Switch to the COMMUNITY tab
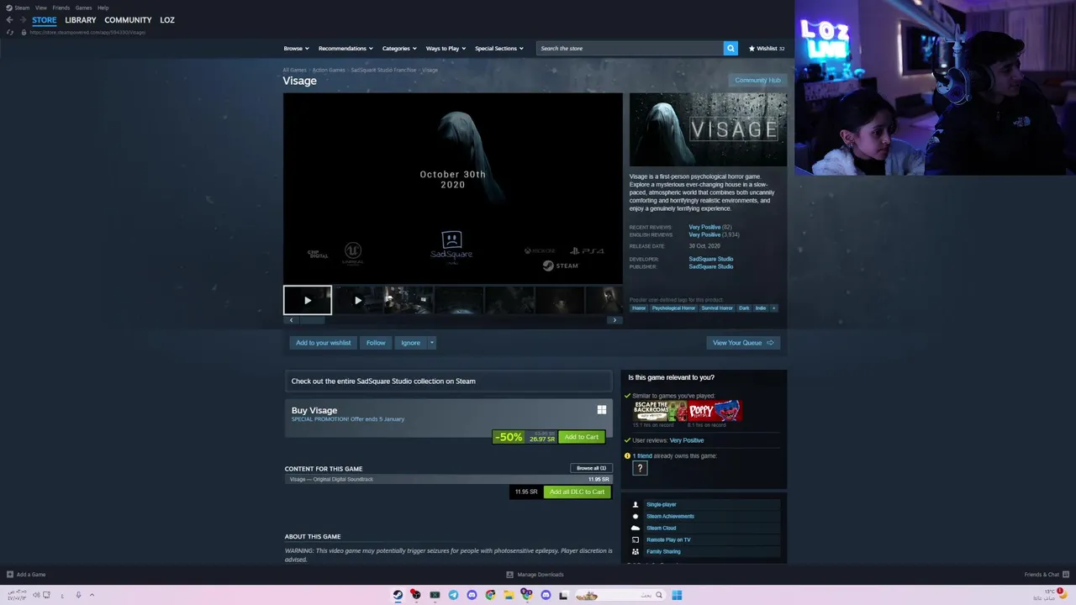The width and height of the screenshot is (1076, 605). click(128, 20)
